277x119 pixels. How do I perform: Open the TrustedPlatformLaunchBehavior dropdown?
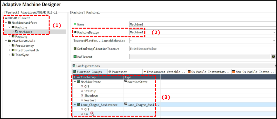[x=274, y=41]
